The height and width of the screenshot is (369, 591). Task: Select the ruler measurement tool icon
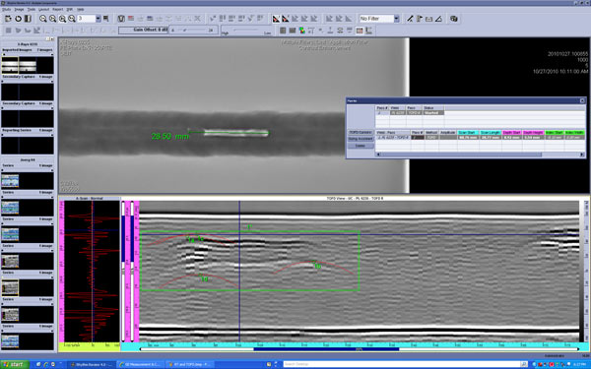click(x=410, y=19)
